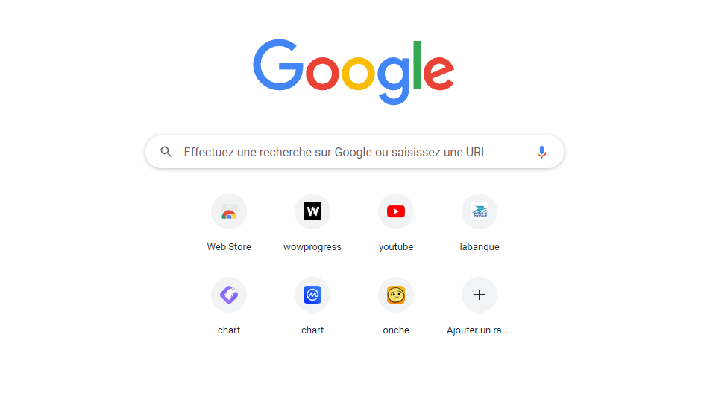Click the 'Ajouter un ra...' label

click(477, 330)
